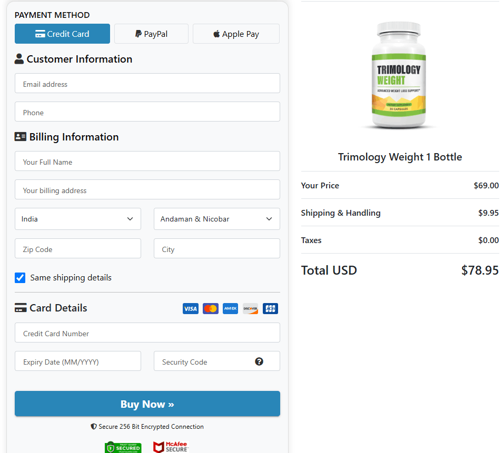The width and height of the screenshot is (504, 453).
Task: Click the Discover card icon
Action: coord(250,309)
